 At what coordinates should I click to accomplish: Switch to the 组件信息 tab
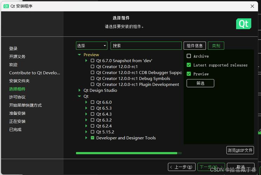[x=194, y=45]
